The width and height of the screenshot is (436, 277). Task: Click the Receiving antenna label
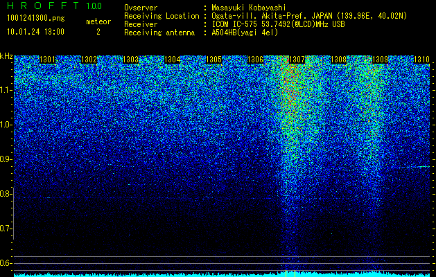159,33
